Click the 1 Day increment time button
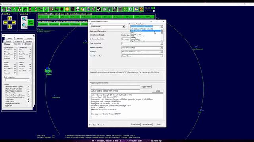The width and height of the screenshot is (254, 142). point(128,17)
